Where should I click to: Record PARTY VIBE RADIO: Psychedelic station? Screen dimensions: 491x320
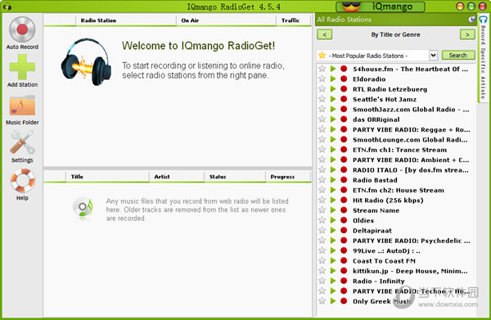tap(344, 241)
